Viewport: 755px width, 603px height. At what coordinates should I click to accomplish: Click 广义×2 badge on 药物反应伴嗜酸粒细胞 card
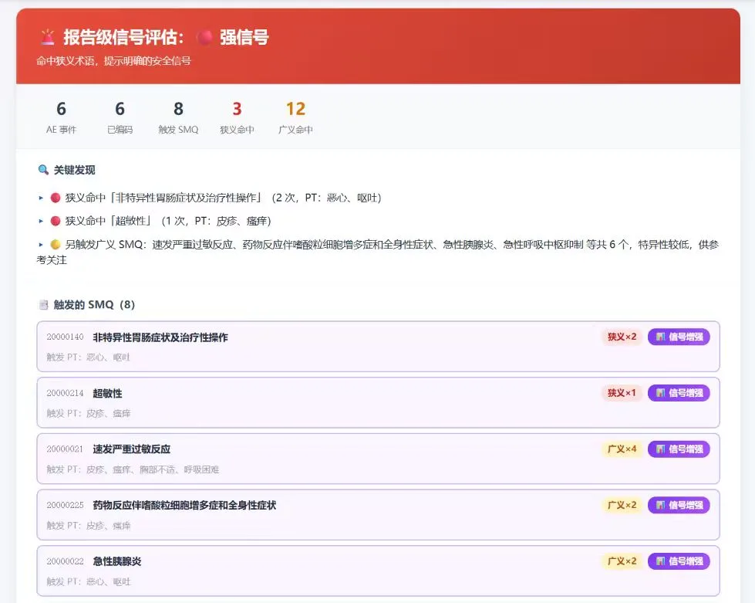click(x=622, y=505)
